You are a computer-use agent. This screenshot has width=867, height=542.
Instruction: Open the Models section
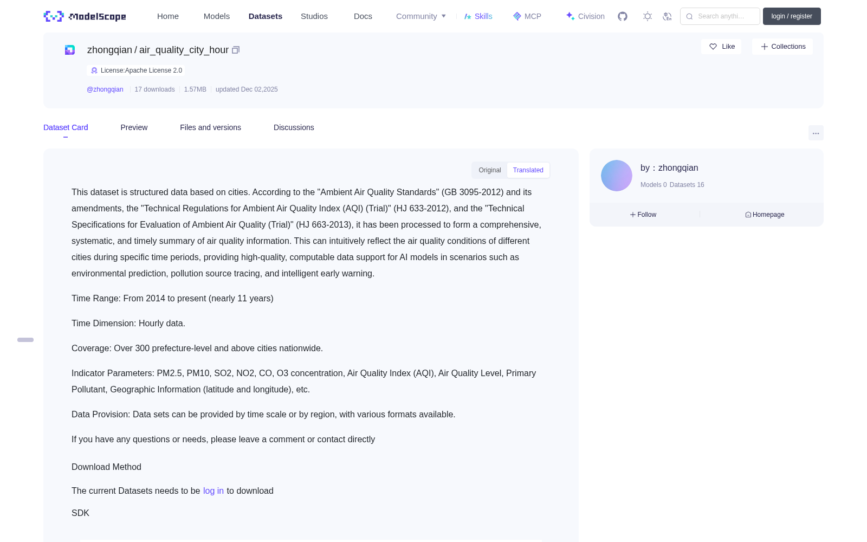(217, 16)
